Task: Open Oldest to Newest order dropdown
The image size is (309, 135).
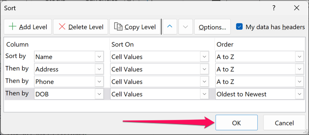Action: tap(299, 94)
